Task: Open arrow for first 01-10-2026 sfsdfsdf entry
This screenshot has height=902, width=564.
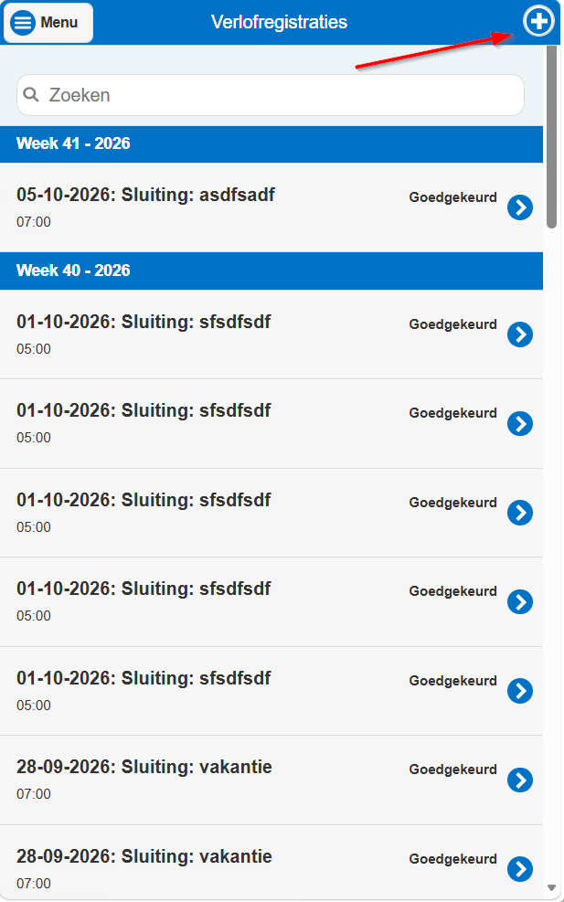Action: pos(520,334)
